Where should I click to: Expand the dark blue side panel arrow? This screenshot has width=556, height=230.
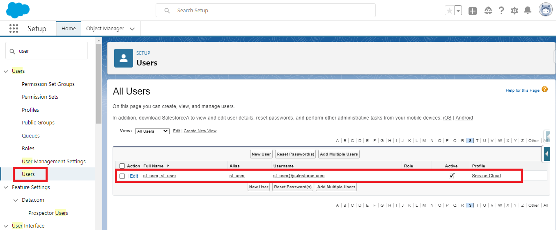coord(547,154)
